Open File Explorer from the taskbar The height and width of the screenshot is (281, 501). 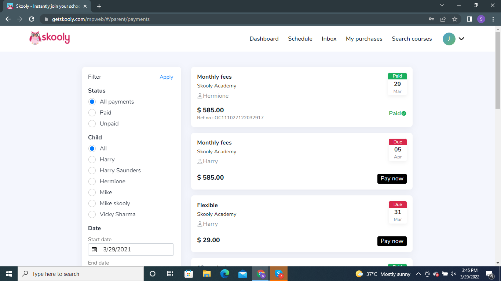206,274
